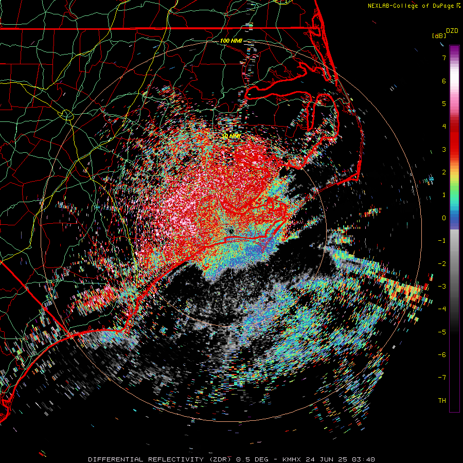Click the -6 value on the color scale
463x463 pixels.
coord(442,355)
